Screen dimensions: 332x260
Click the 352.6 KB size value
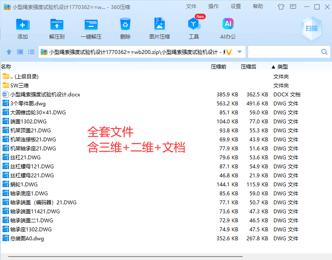[x=227, y=239]
